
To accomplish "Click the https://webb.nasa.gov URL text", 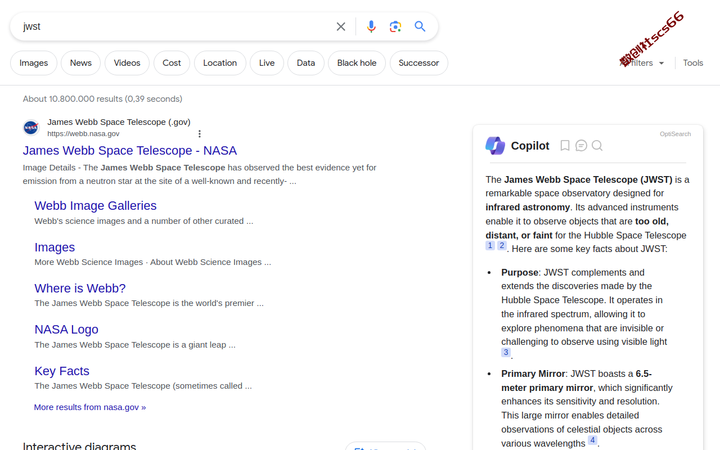I will click(x=83, y=134).
